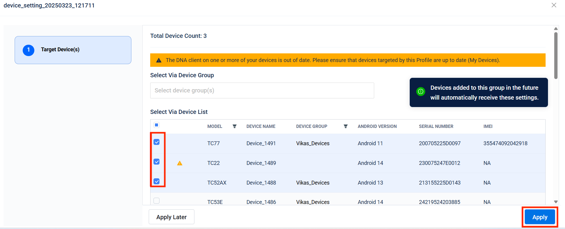Check the TC53E Device_1486 checkbox
The image size is (565, 229).
[x=156, y=201]
